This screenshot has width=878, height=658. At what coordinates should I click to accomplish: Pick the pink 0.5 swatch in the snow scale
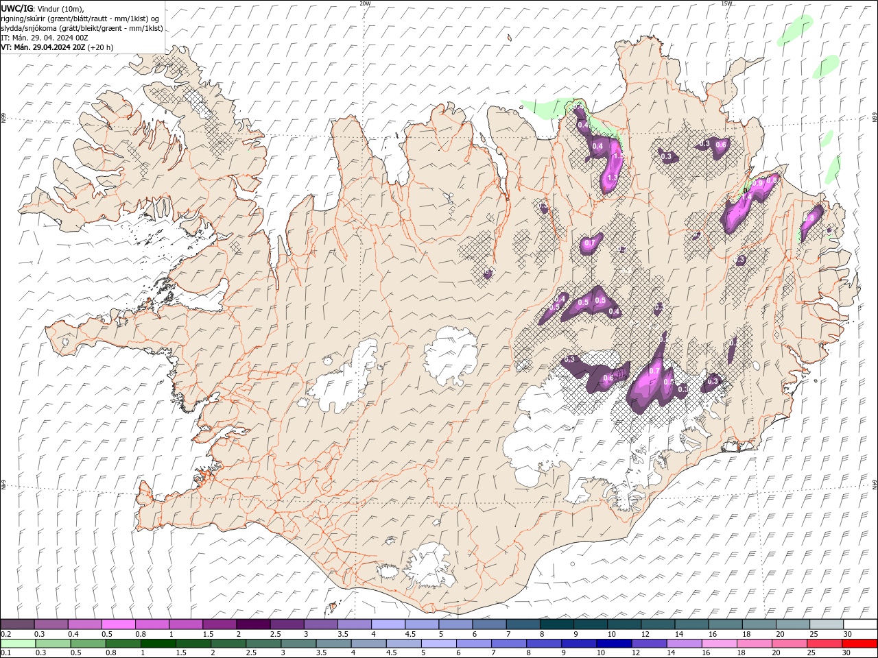coord(118,624)
